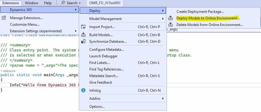
Task: Click the Manage Extensions icon
Action: coord(4,18)
